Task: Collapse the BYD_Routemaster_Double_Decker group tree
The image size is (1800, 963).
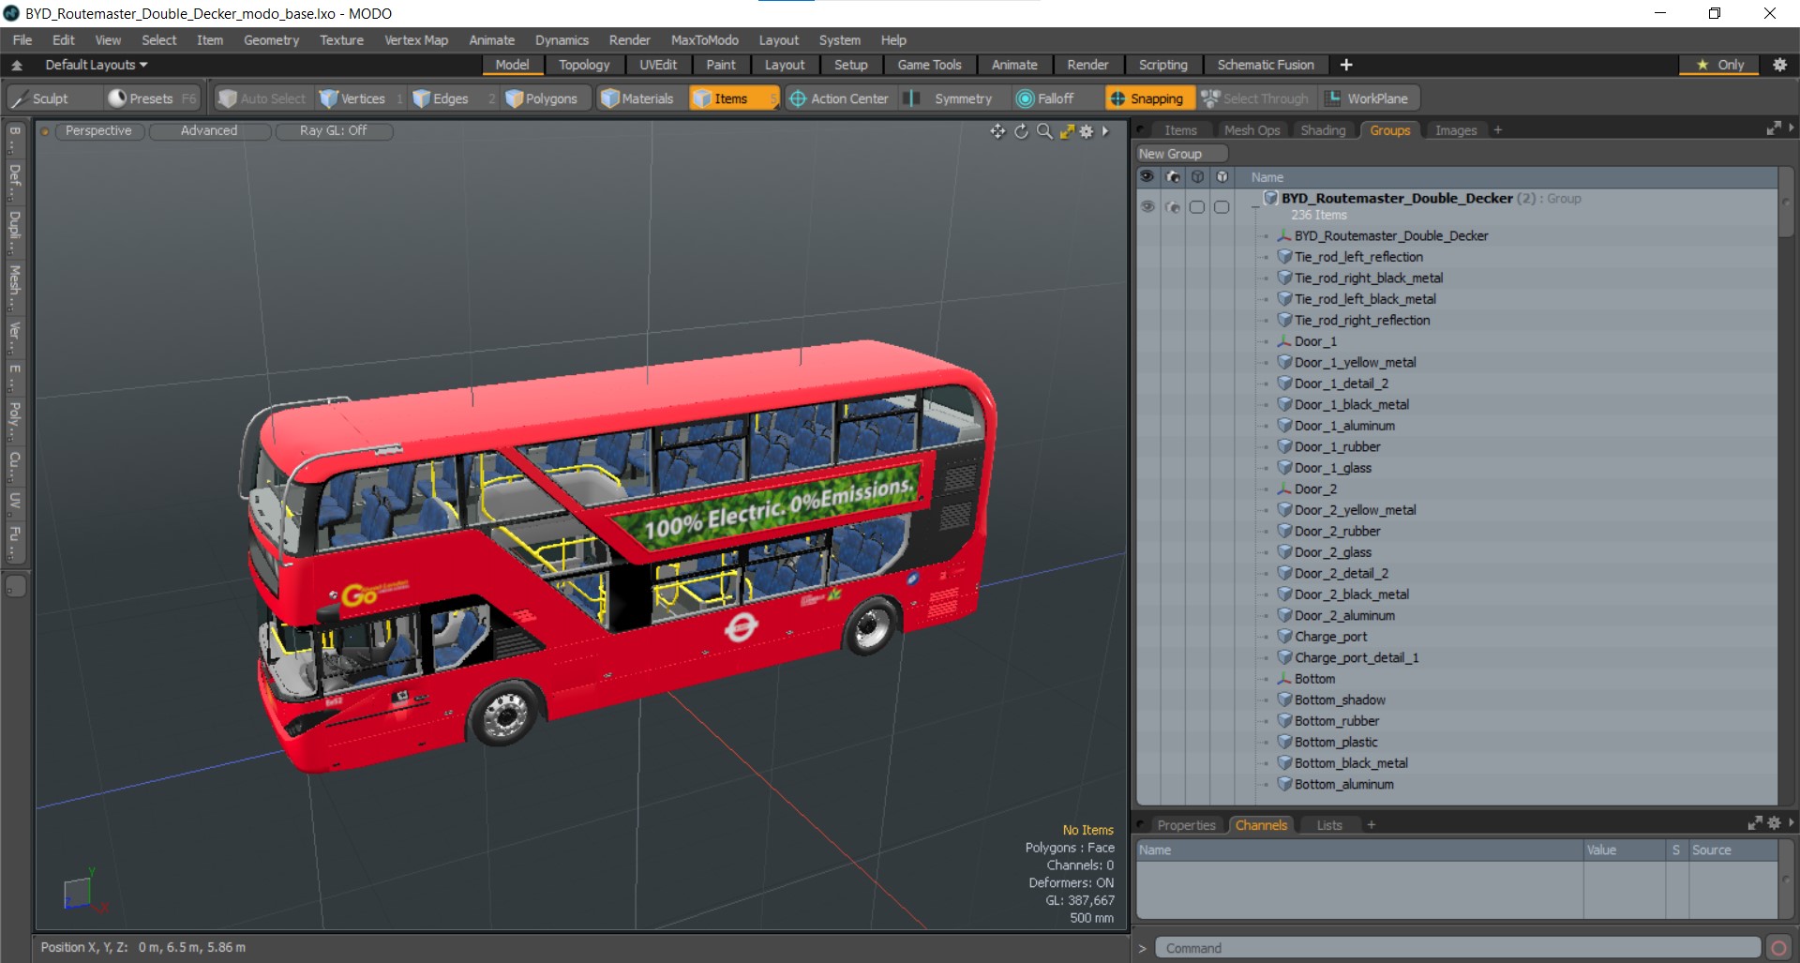Action: tap(1256, 207)
